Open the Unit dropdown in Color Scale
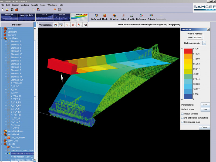The image size is (216, 162). pos(204,43)
